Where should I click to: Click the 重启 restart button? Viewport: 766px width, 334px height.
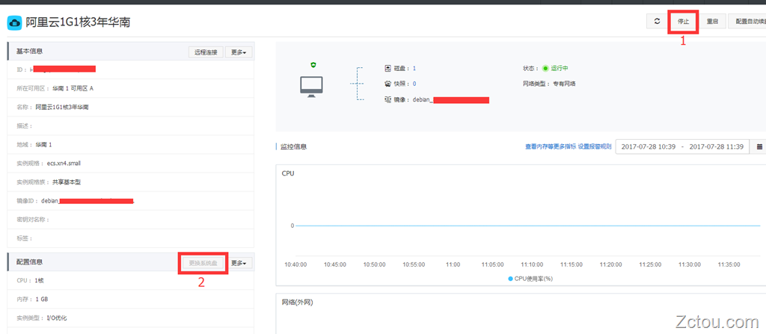(712, 22)
